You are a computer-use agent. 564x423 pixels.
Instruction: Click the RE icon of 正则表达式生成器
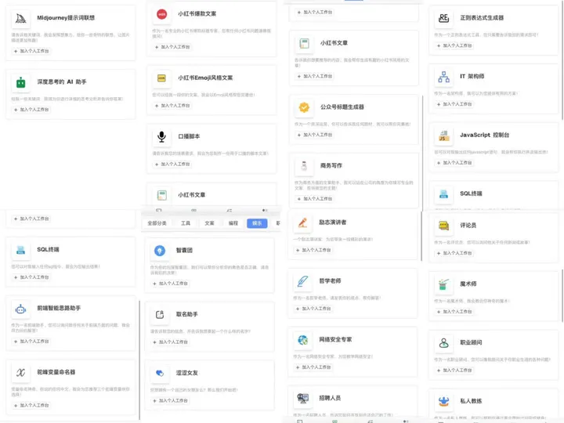point(444,18)
